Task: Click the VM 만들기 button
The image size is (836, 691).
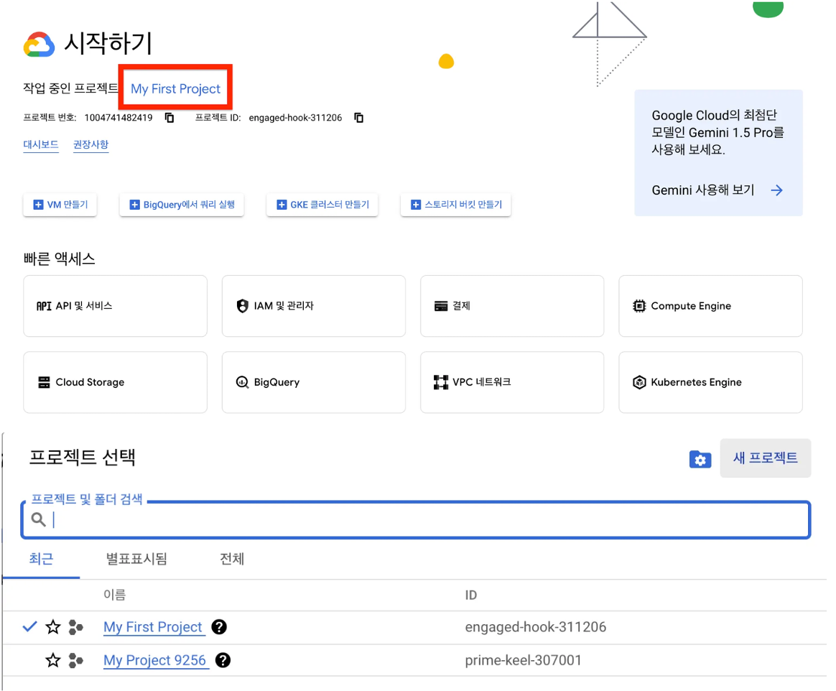Action: tap(60, 205)
